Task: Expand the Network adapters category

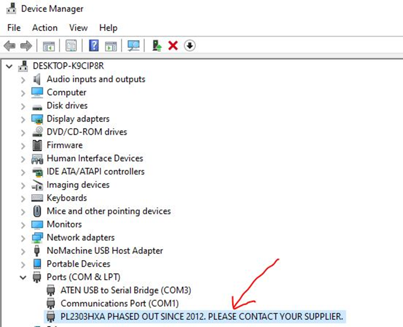Action: pos(23,238)
